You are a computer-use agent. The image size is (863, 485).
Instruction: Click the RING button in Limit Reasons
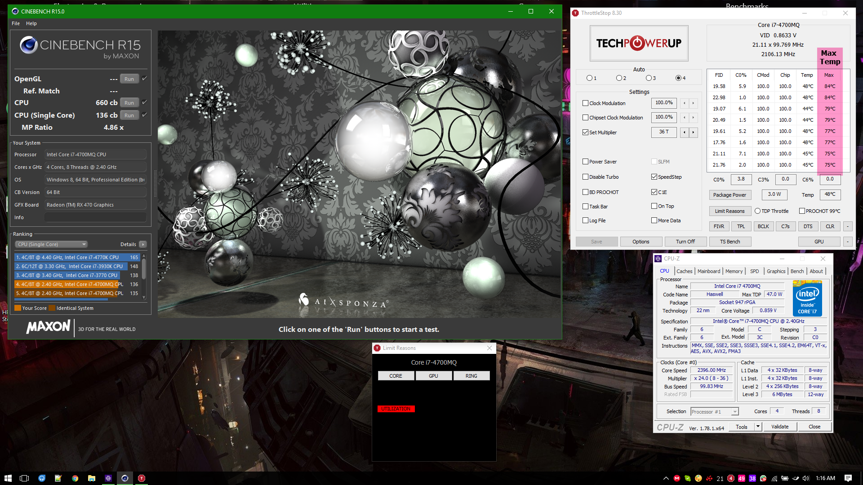[472, 376]
